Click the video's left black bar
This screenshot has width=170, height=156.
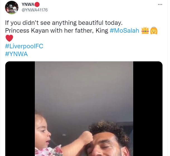point(20,109)
